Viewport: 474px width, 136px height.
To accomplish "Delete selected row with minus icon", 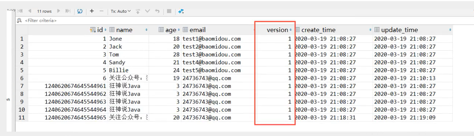I will coord(101,11).
